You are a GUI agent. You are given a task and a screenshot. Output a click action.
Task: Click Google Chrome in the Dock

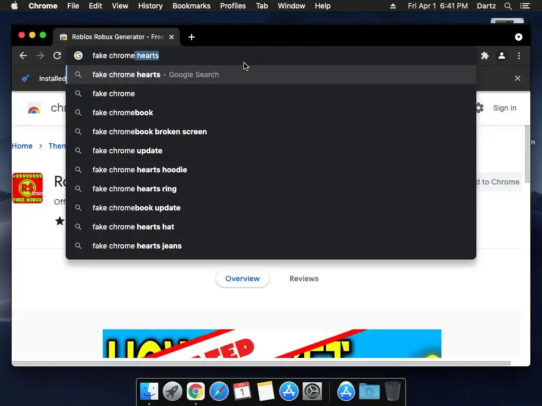(196, 392)
